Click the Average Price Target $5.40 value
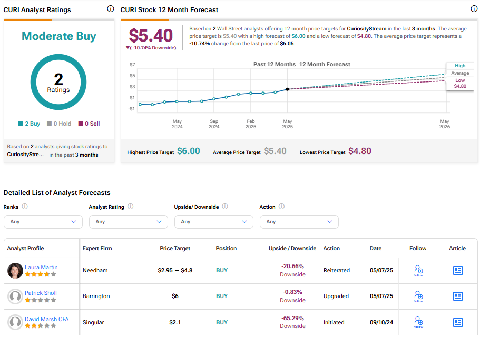This screenshot has width=480, height=338. [275, 151]
